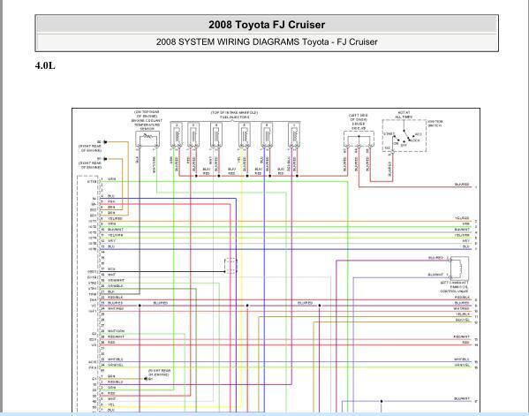Click the '2008 SYSTEM WIRING DIAGRAMS Toyota - FJ Cruiser' subtitle
Viewport: 529px width, 416px height.
(x=267, y=42)
